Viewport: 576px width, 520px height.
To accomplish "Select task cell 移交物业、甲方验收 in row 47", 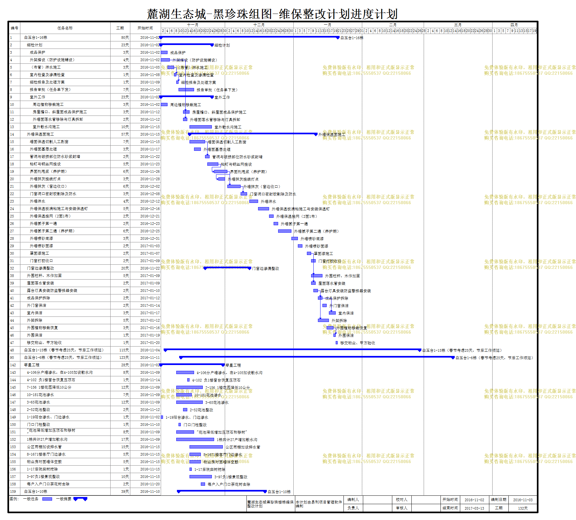I will (x=65, y=343).
